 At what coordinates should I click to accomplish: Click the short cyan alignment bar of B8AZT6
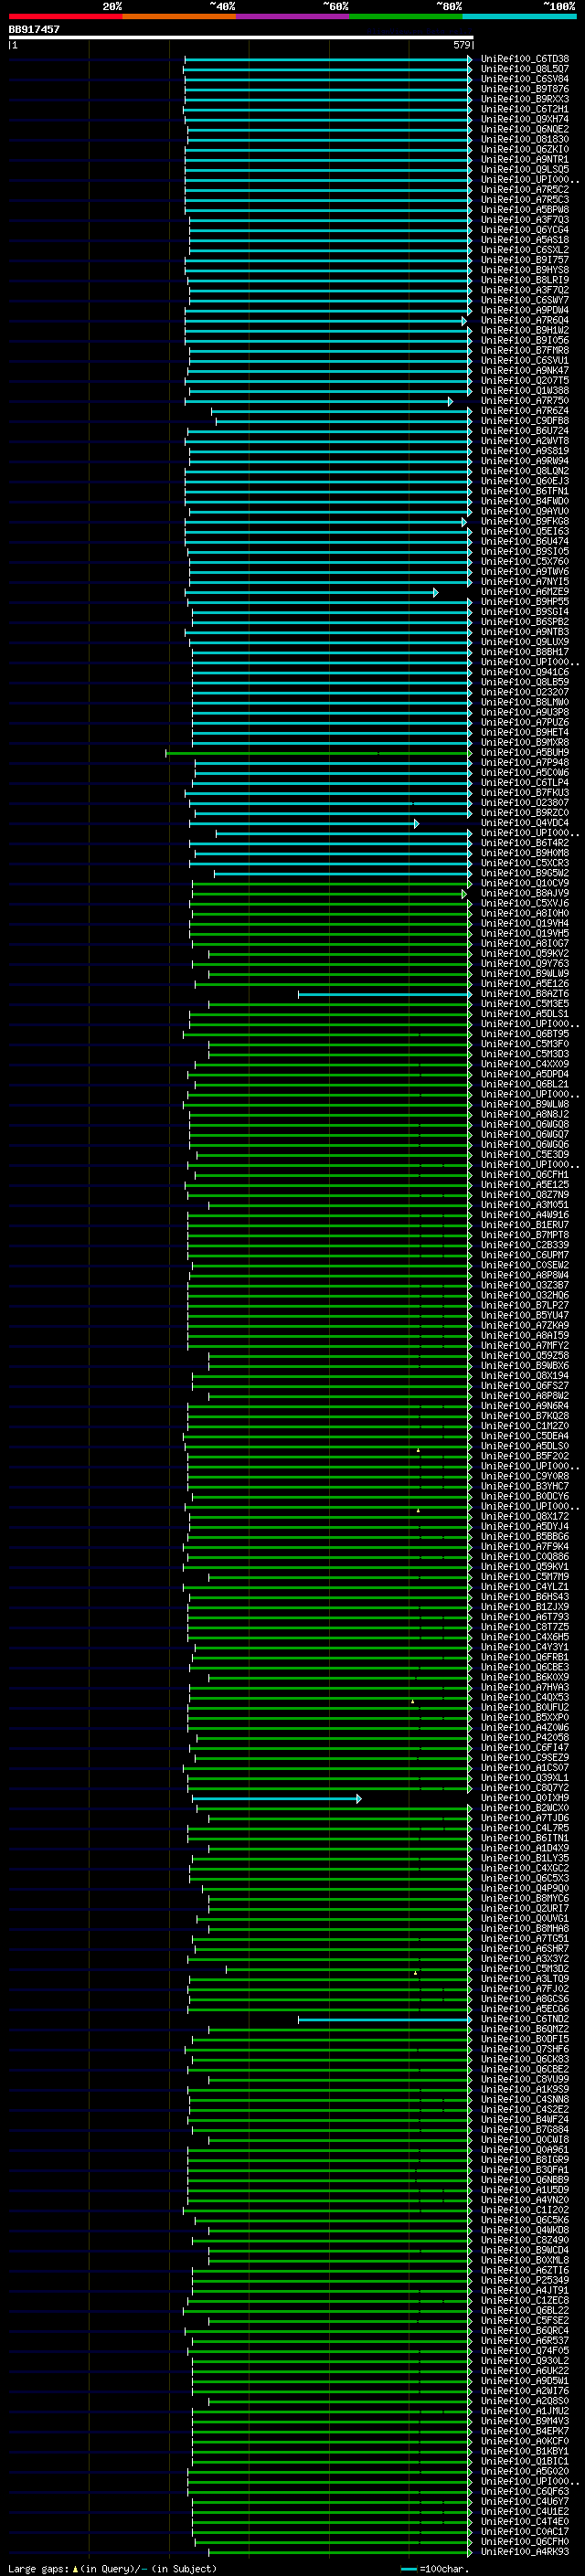tap(385, 994)
